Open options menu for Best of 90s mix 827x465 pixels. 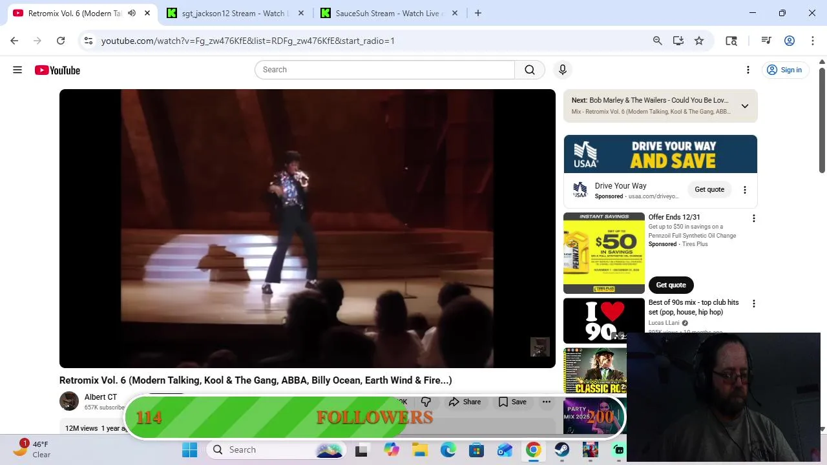753,304
